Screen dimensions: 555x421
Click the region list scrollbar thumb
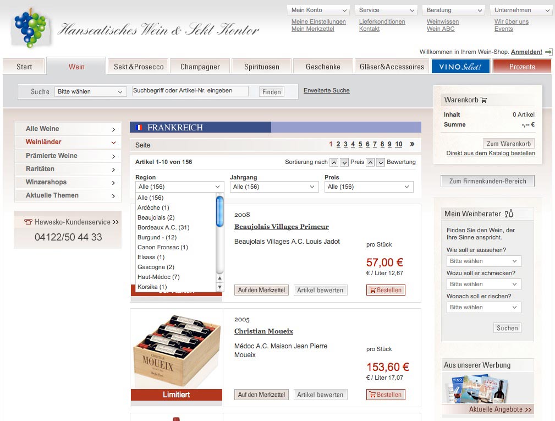click(220, 211)
